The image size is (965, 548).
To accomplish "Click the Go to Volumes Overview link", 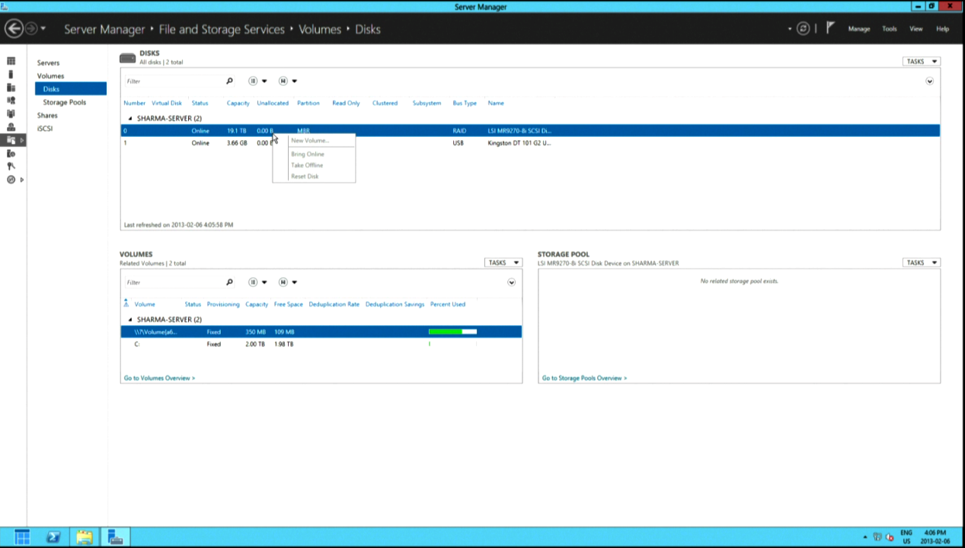I will click(x=159, y=378).
